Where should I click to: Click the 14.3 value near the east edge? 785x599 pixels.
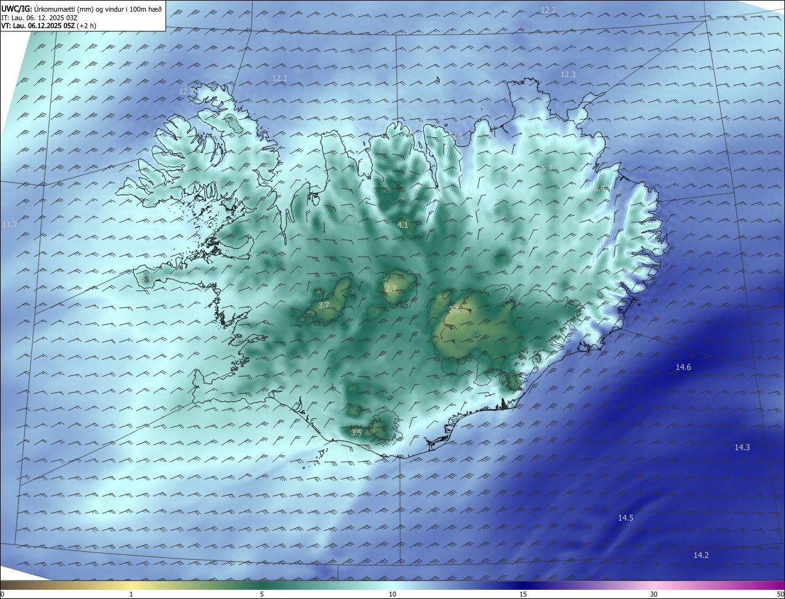[742, 447]
